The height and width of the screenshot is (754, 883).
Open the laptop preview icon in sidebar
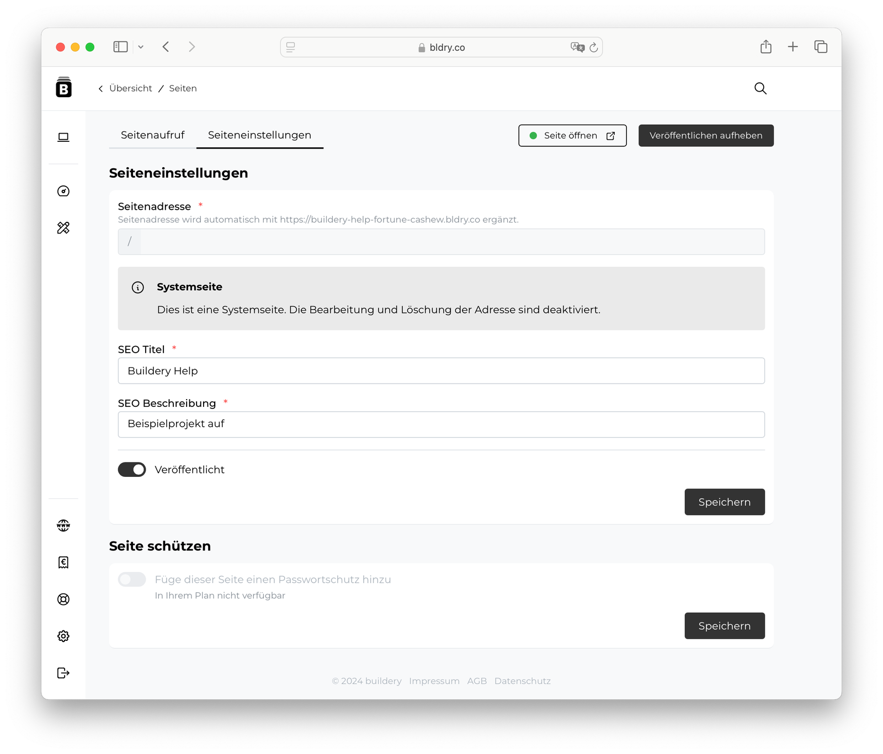[x=63, y=137]
